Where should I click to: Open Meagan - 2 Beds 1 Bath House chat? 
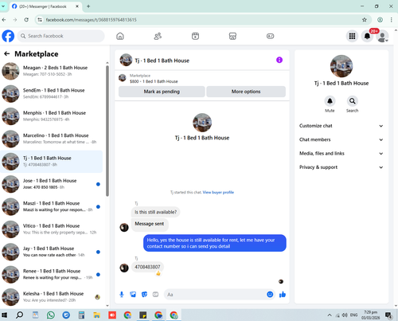tap(52, 71)
